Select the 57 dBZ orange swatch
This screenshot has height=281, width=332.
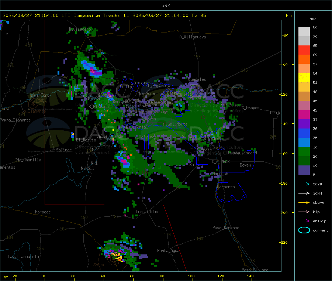tap(304, 59)
